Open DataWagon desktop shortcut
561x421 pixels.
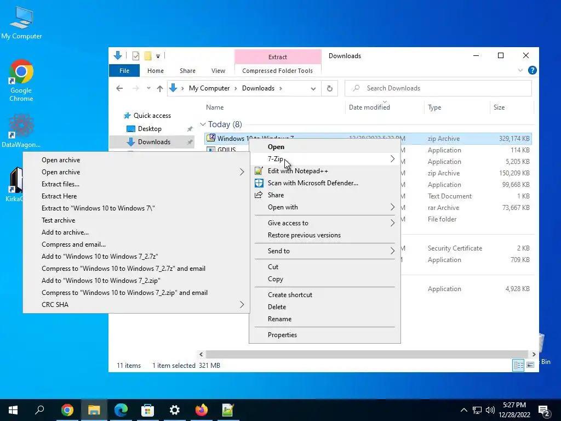pos(21,130)
